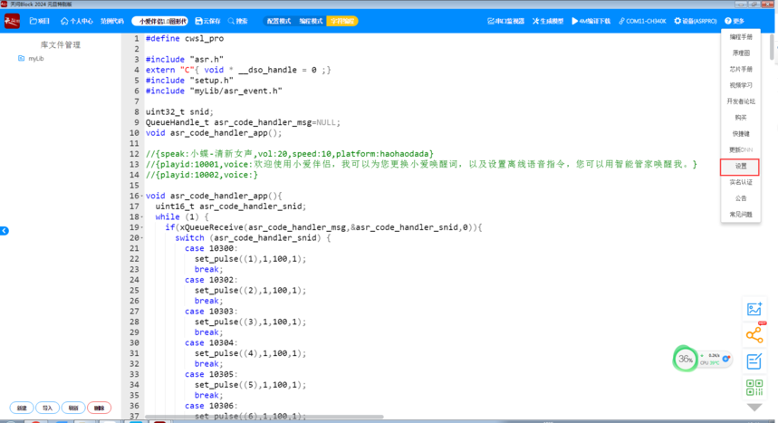Viewport: 778px width, 423px height.
Task: Click '#include "asr.h"' line
Action: click(x=185, y=60)
